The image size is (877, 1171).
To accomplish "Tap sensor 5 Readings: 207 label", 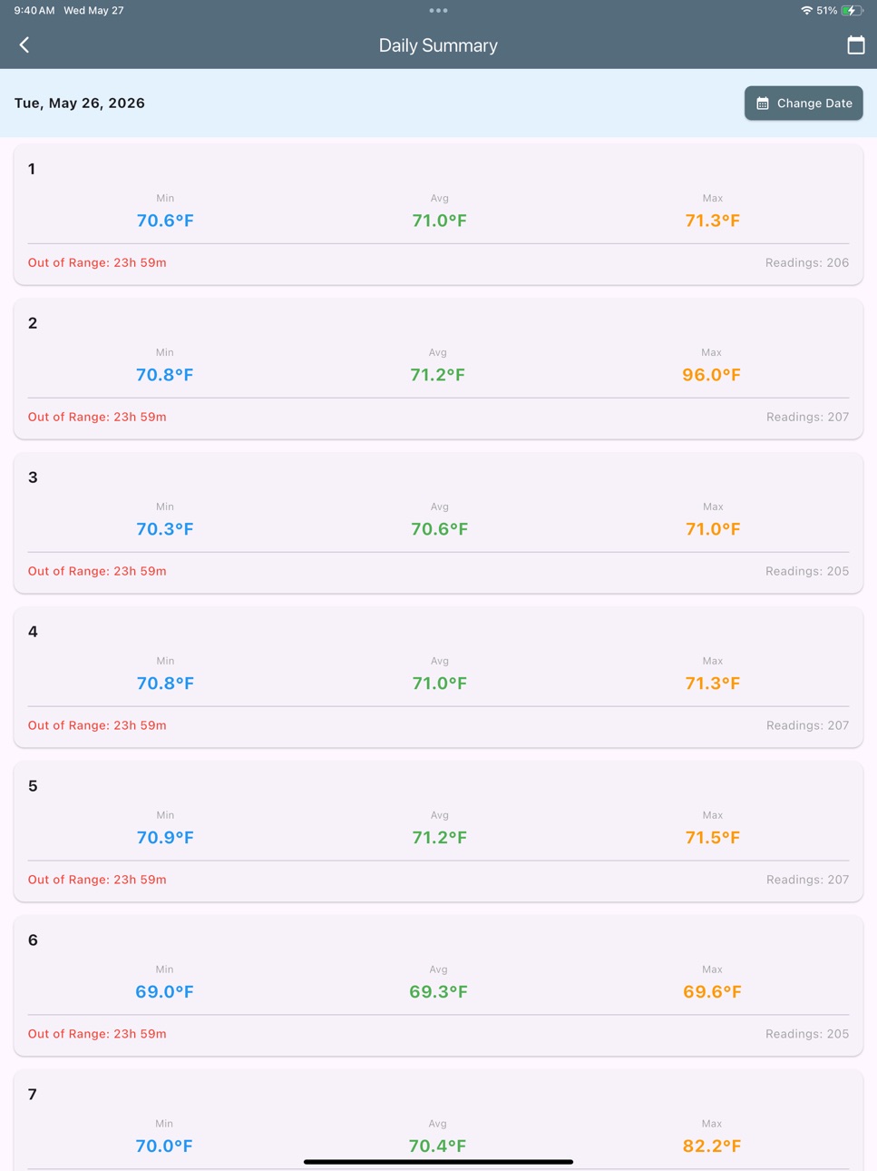I will coord(807,880).
